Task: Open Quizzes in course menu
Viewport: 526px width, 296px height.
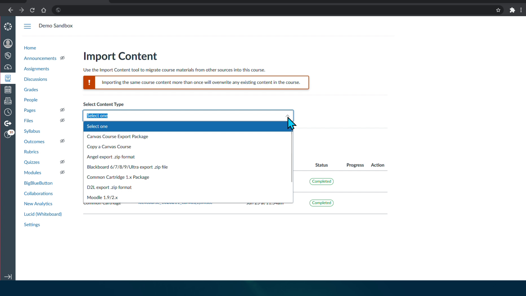Action: click(x=32, y=162)
